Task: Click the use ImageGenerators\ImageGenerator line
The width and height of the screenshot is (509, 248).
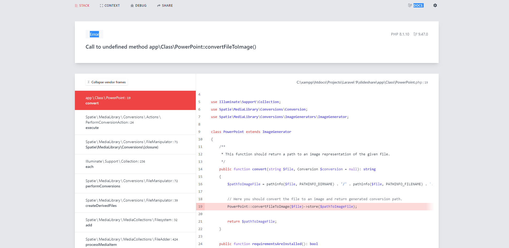Action: (x=280, y=117)
